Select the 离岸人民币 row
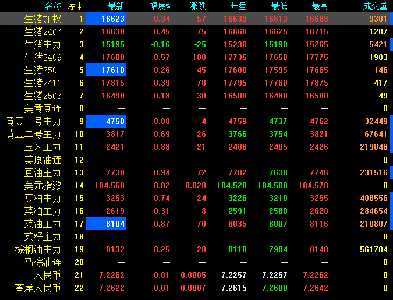 click(197, 288)
